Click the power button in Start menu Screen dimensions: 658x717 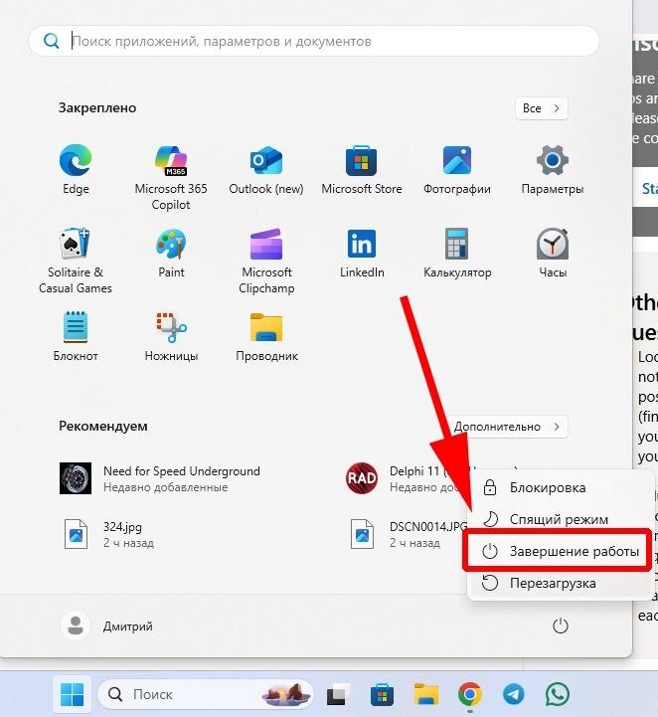(560, 626)
